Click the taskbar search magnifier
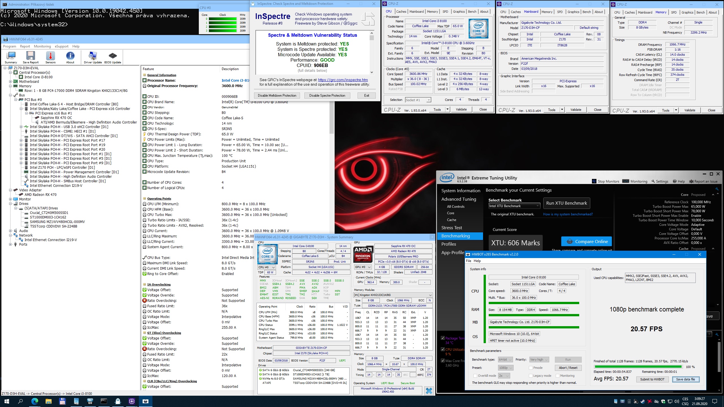The height and width of the screenshot is (407, 724). tap(21, 401)
